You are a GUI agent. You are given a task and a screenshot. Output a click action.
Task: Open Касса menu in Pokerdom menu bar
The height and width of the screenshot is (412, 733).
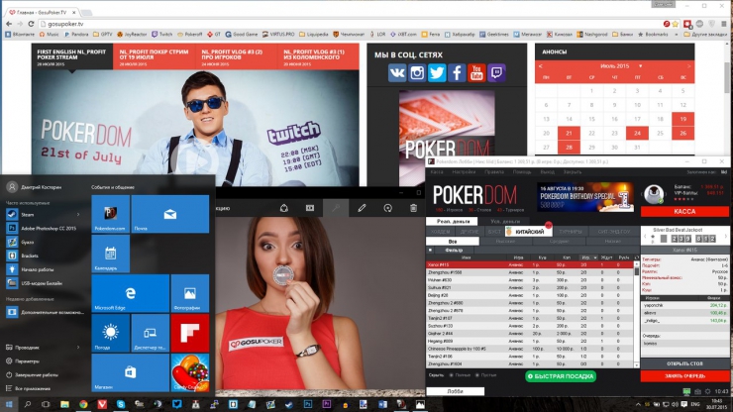(437, 172)
